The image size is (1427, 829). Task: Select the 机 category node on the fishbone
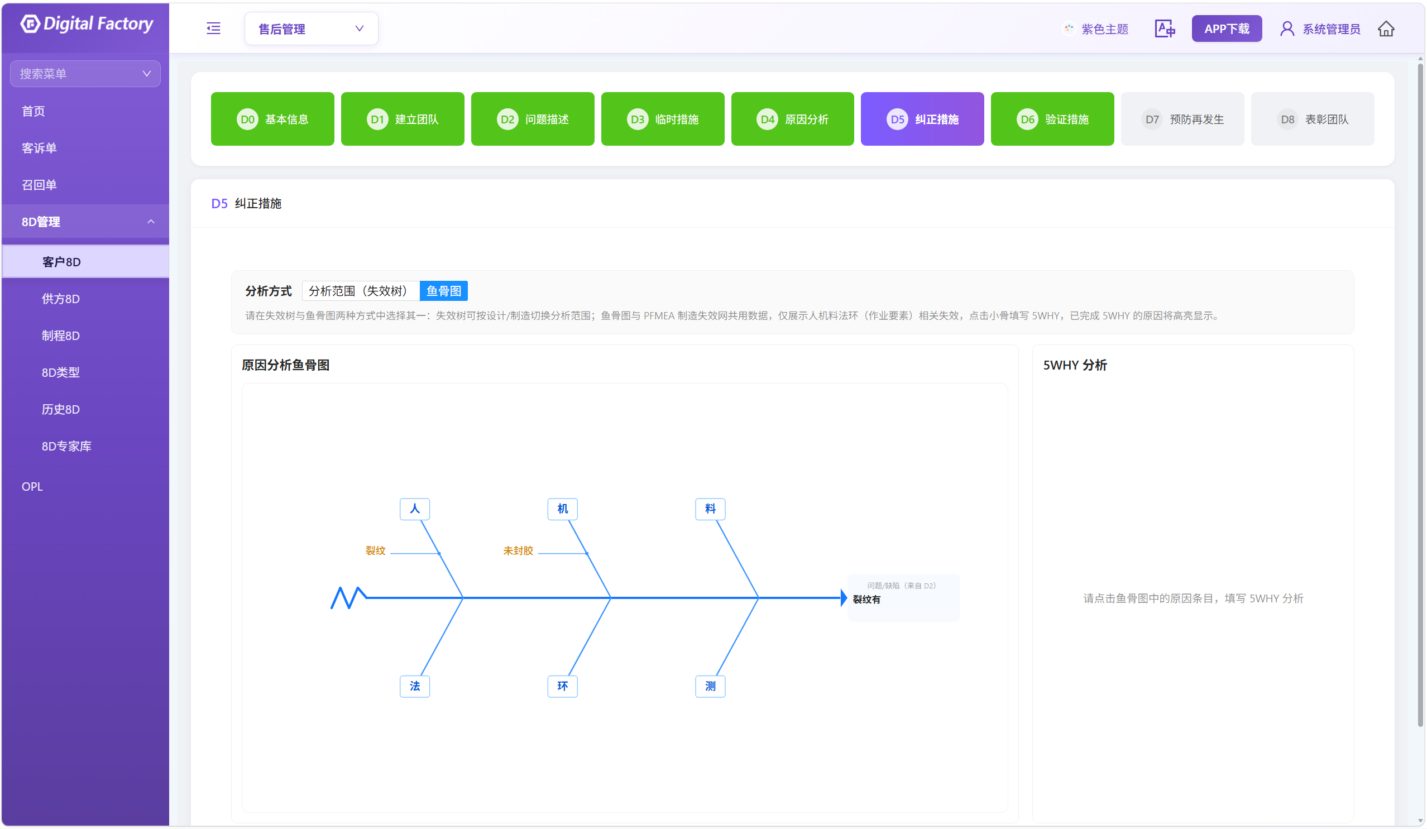pyautogui.click(x=562, y=509)
